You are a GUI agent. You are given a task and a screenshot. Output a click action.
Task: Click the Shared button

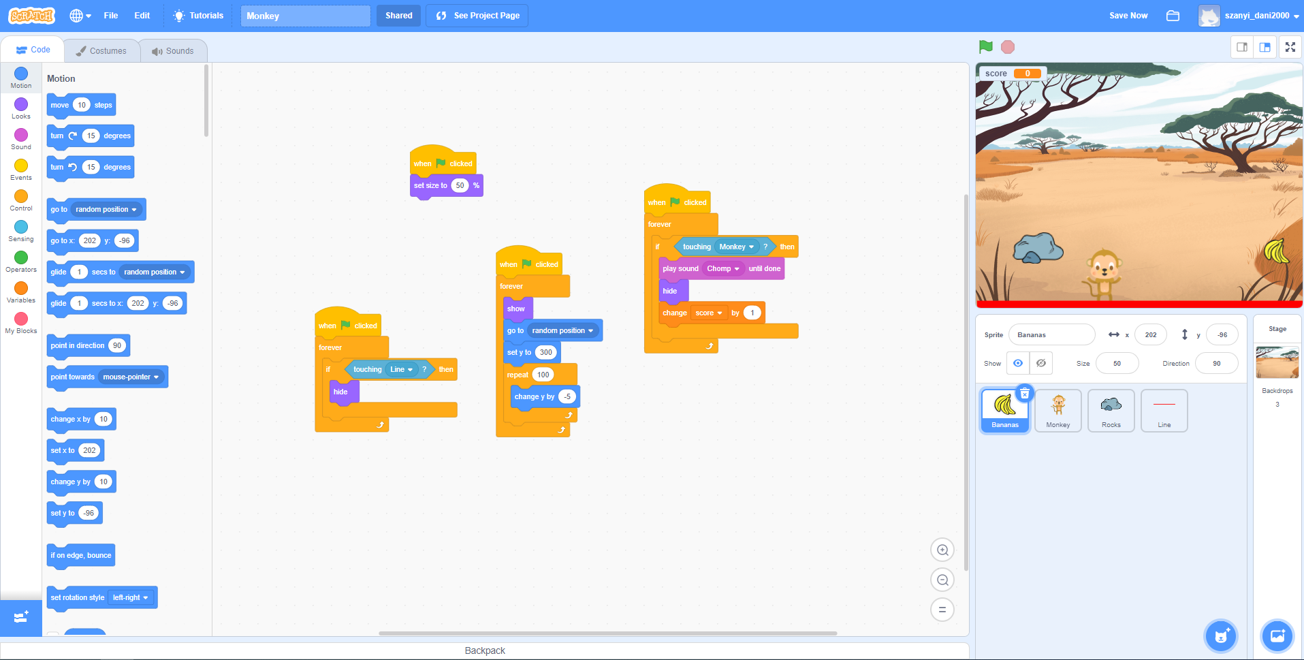click(399, 15)
